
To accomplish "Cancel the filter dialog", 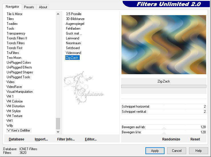I will (177, 151).
